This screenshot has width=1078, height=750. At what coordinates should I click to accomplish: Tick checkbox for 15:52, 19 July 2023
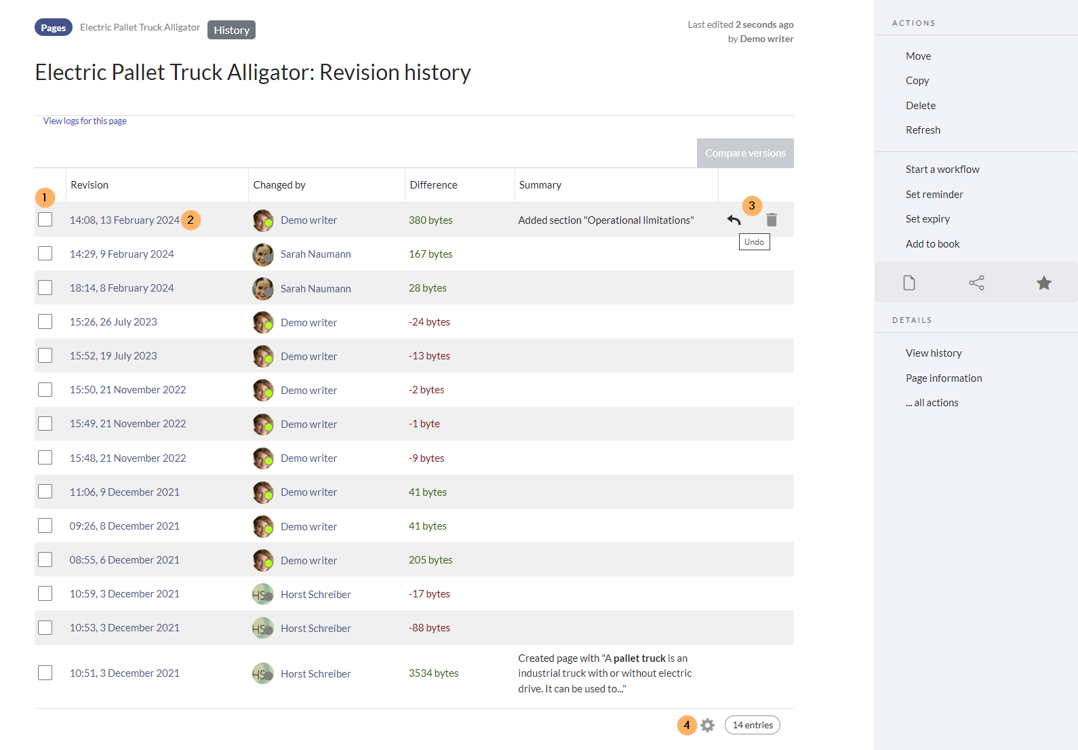[x=45, y=355]
